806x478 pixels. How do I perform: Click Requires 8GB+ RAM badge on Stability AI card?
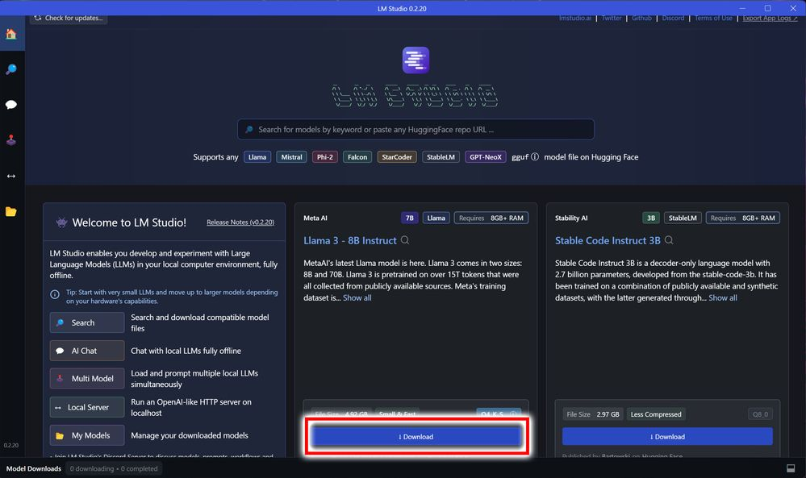[743, 218]
